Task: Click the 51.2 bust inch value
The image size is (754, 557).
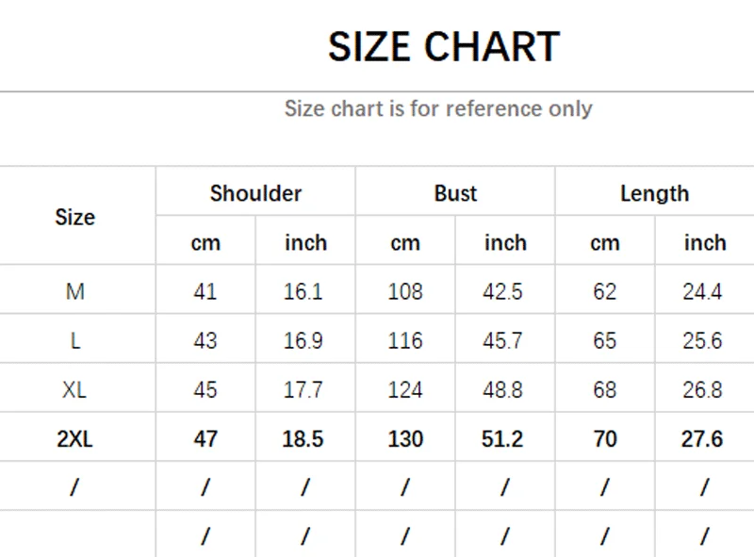Action: pos(503,438)
